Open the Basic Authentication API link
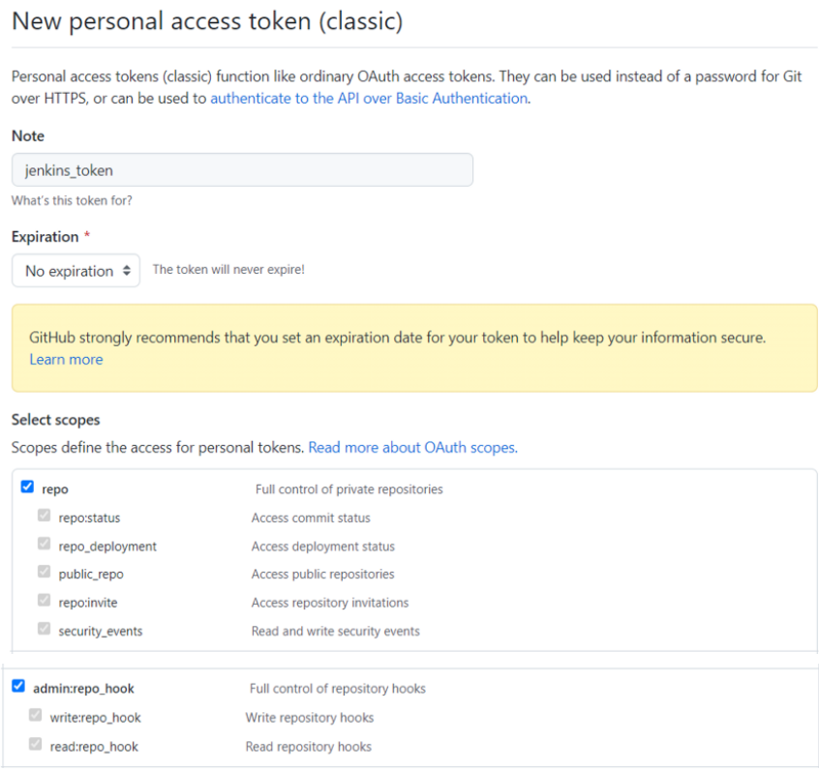Image resolution: width=819 pixels, height=771 pixels. pos(369,98)
